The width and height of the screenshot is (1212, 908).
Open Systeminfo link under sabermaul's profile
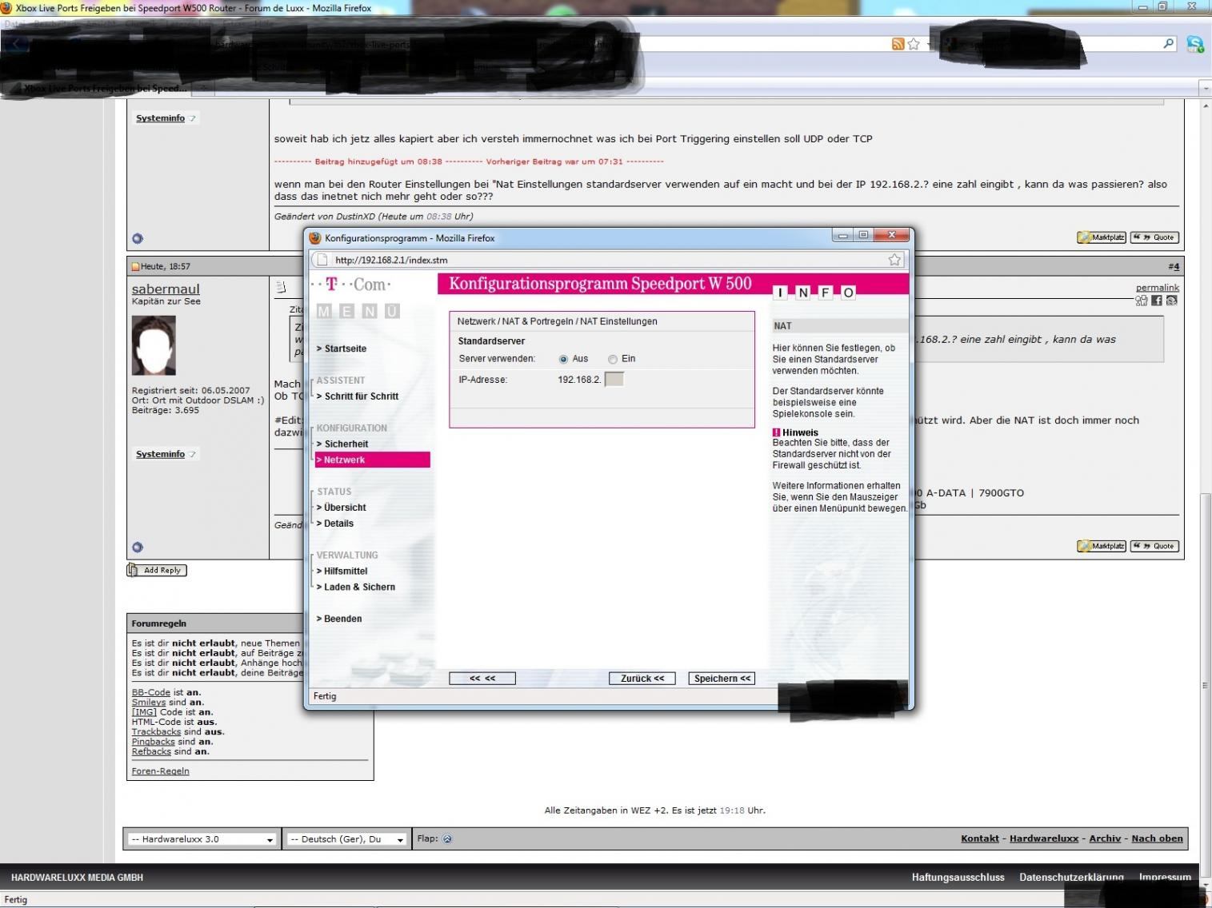tap(160, 454)
